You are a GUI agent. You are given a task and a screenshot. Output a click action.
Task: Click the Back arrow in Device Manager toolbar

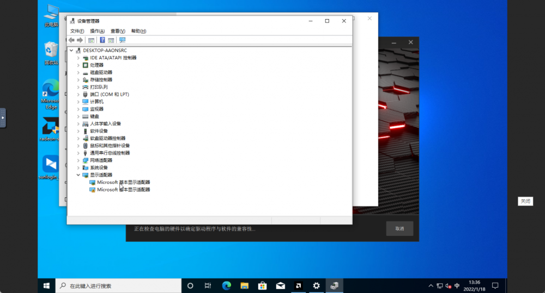[71, 40]
